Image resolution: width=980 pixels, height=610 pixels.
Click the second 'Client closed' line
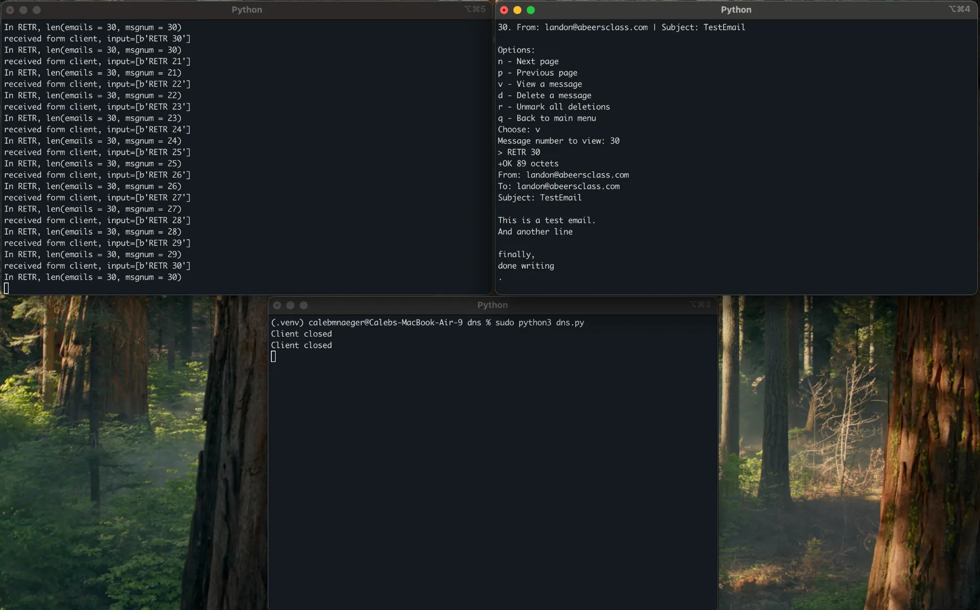point(301,345)
